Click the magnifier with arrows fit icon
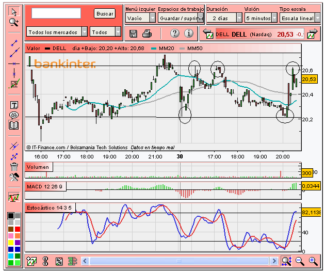The image size is (325, 272). click(287, 261)
